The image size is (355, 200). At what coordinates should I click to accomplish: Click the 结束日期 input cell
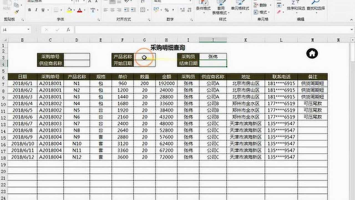(213, 63)
